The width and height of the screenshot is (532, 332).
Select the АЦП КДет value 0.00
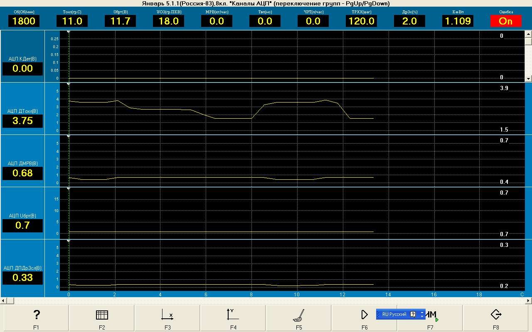click(x=23, y=69)
